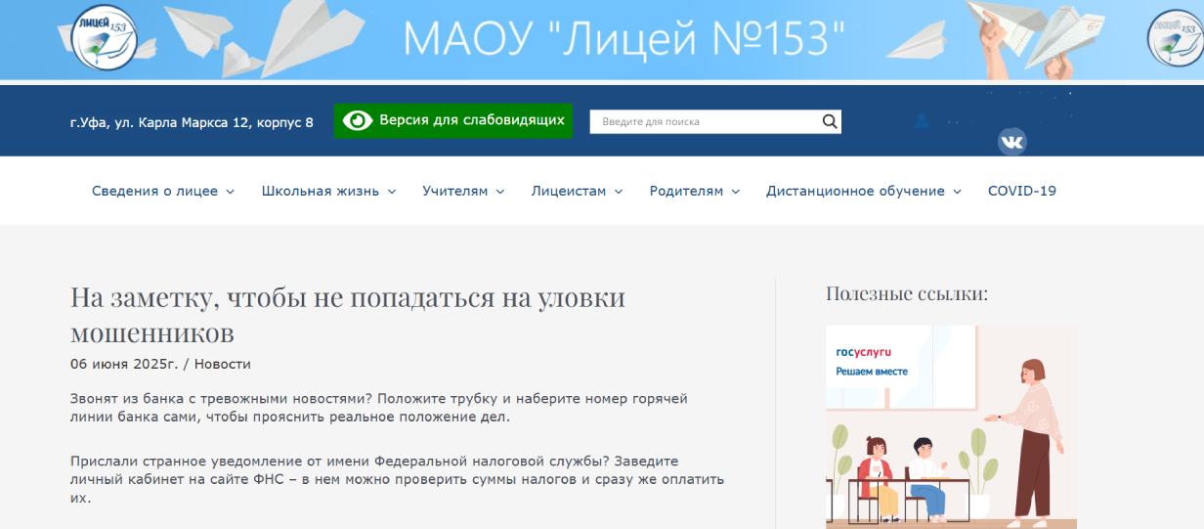Open the "Лицеистам" menu

577,192
